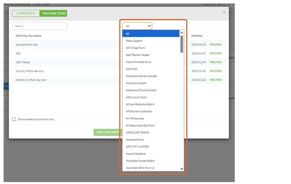Choose Abel Tasman Kayaks
Image resolution: width=291 pixels, height=184 pixels.
[151, 55]
